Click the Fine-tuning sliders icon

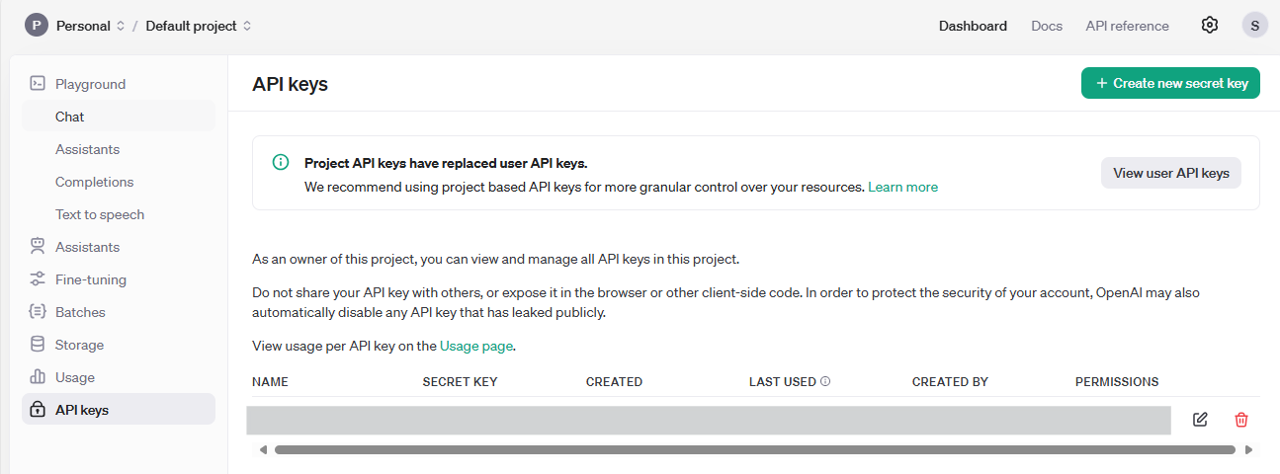click(38, 279)
